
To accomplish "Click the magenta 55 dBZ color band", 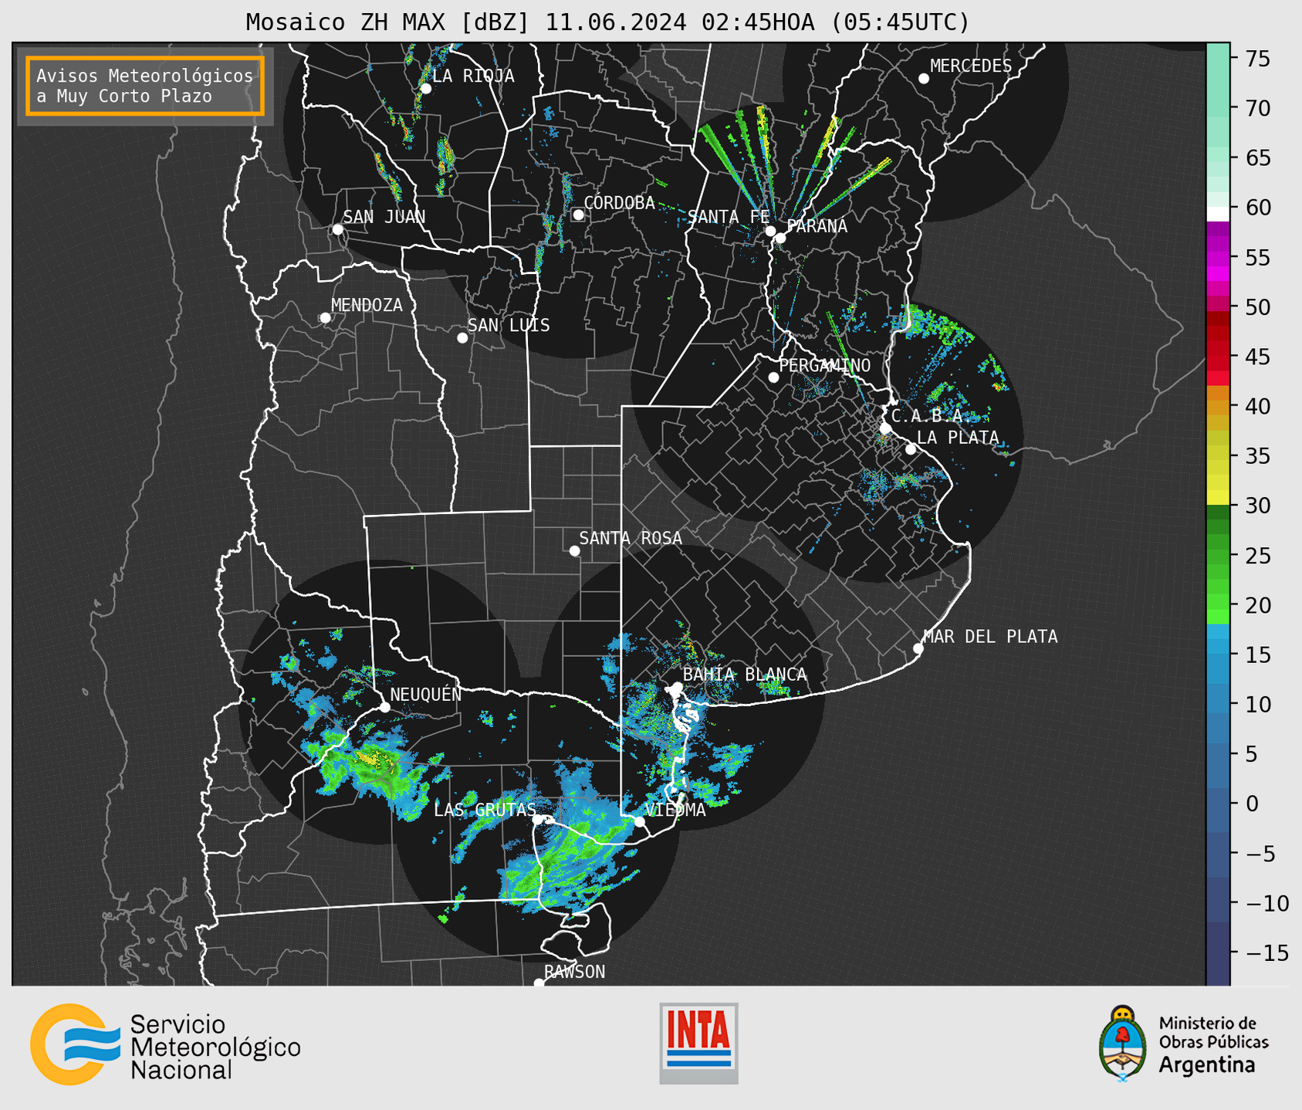I will pos(1219,258).
